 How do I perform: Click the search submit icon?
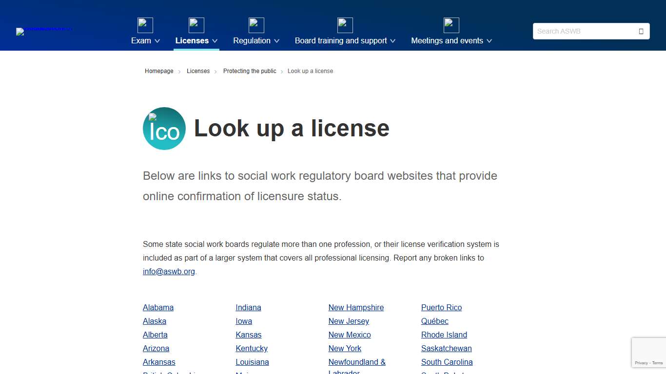coord(641,31)
